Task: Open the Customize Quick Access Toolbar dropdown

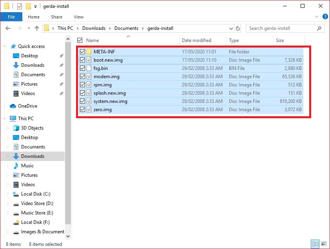Action: pos(36,7)
